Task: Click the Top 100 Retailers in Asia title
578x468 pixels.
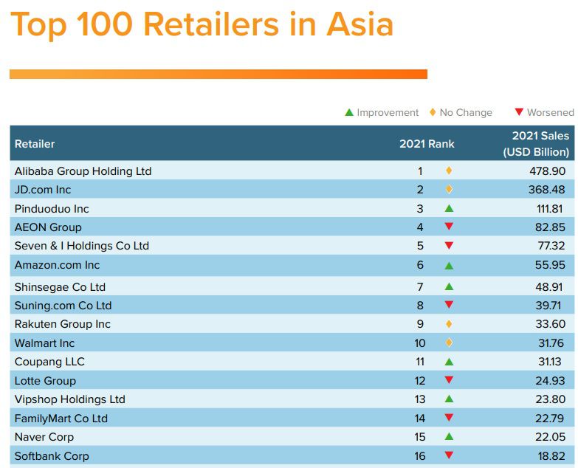Action: tap(202, 24)
